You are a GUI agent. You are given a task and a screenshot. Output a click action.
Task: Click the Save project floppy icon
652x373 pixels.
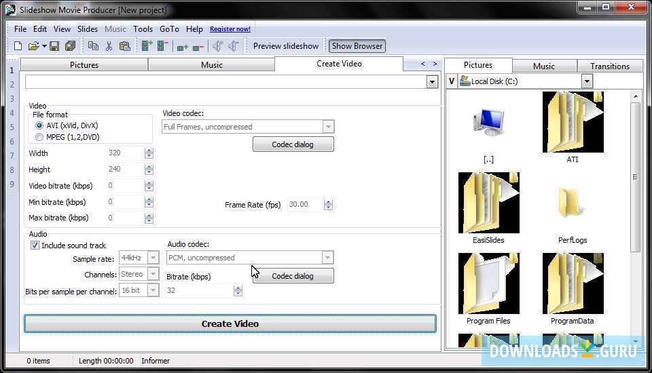[x=54, y=46]
